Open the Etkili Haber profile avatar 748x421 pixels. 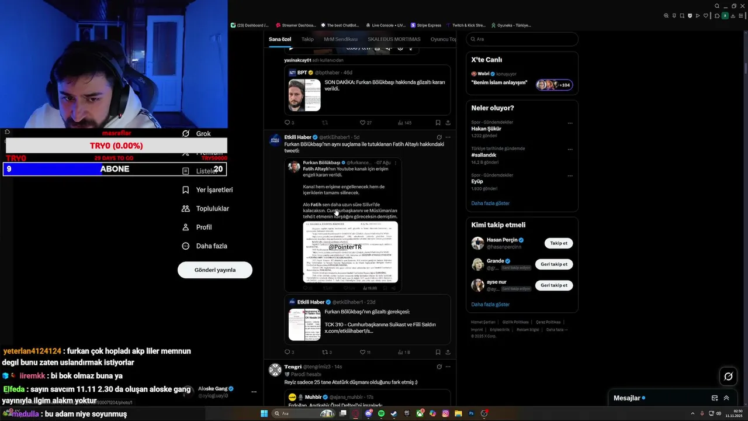(275, 140)
